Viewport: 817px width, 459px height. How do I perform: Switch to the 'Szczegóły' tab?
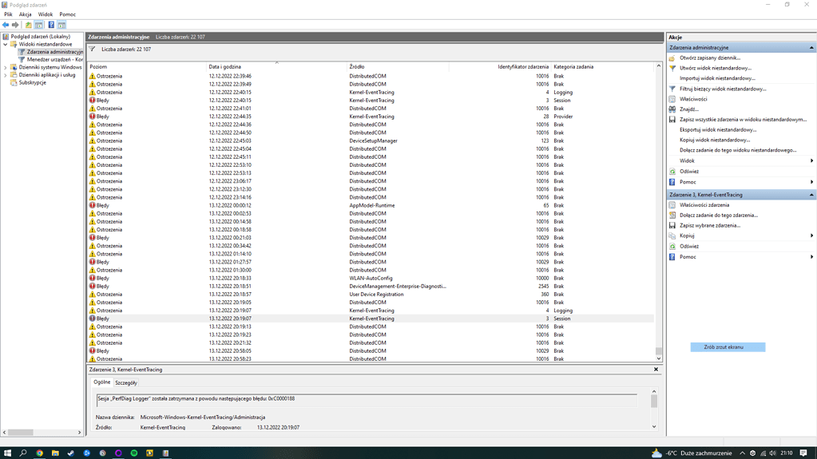(x=125, y=383)
